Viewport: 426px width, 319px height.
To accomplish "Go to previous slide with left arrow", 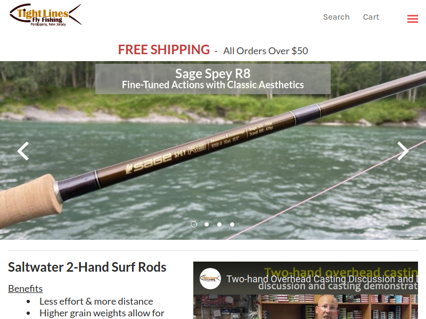I will [23, 151].
